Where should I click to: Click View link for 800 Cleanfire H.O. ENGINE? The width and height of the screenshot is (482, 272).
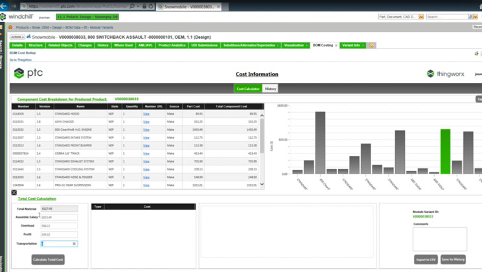point(146,130)
